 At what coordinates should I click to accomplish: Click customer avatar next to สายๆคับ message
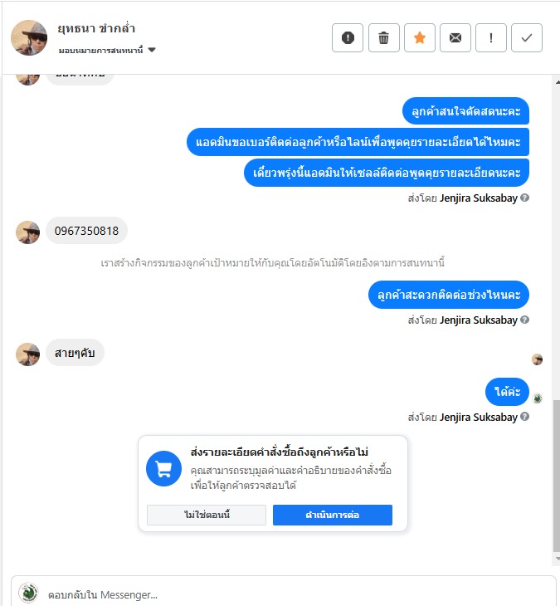point(28,354)
